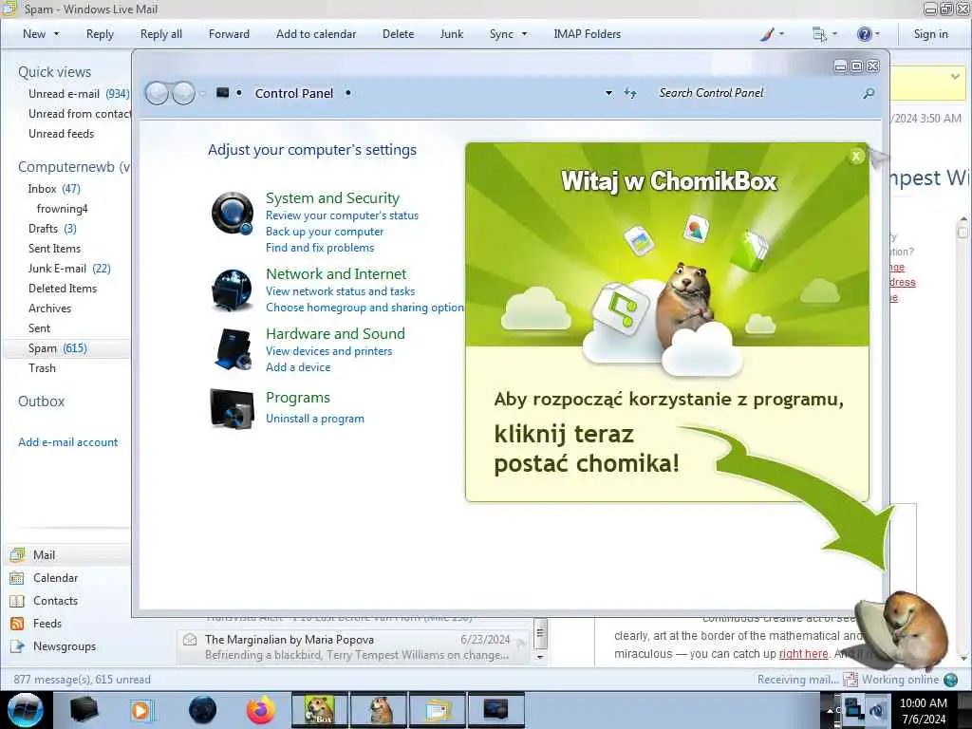Open Deleted Items folder
Image resolution: width=972 pixels, height=729 pixels.
coord(63,289)
